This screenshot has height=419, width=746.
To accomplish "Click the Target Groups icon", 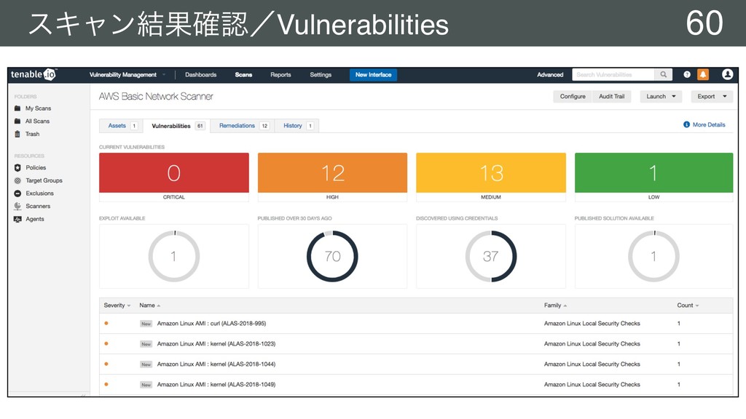I will [17, 180].
